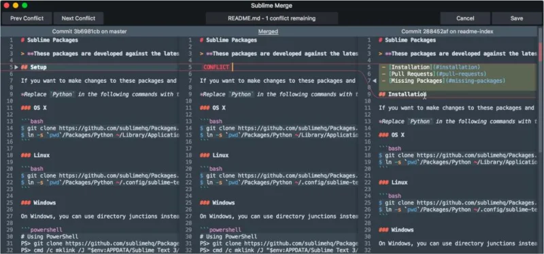This screenshot has height=254, width=544.
Task: Click 'On Windows, you can use' in readme-index pane
Action: 458,243
